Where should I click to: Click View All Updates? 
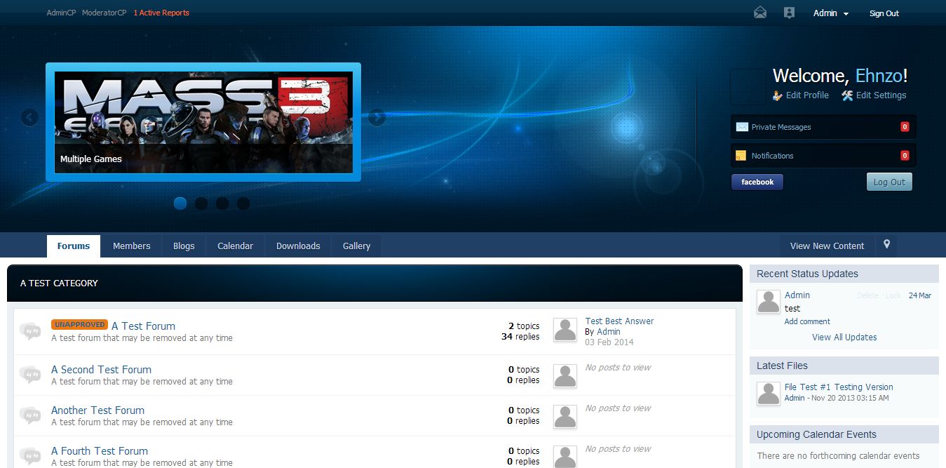tap(844, 337)
